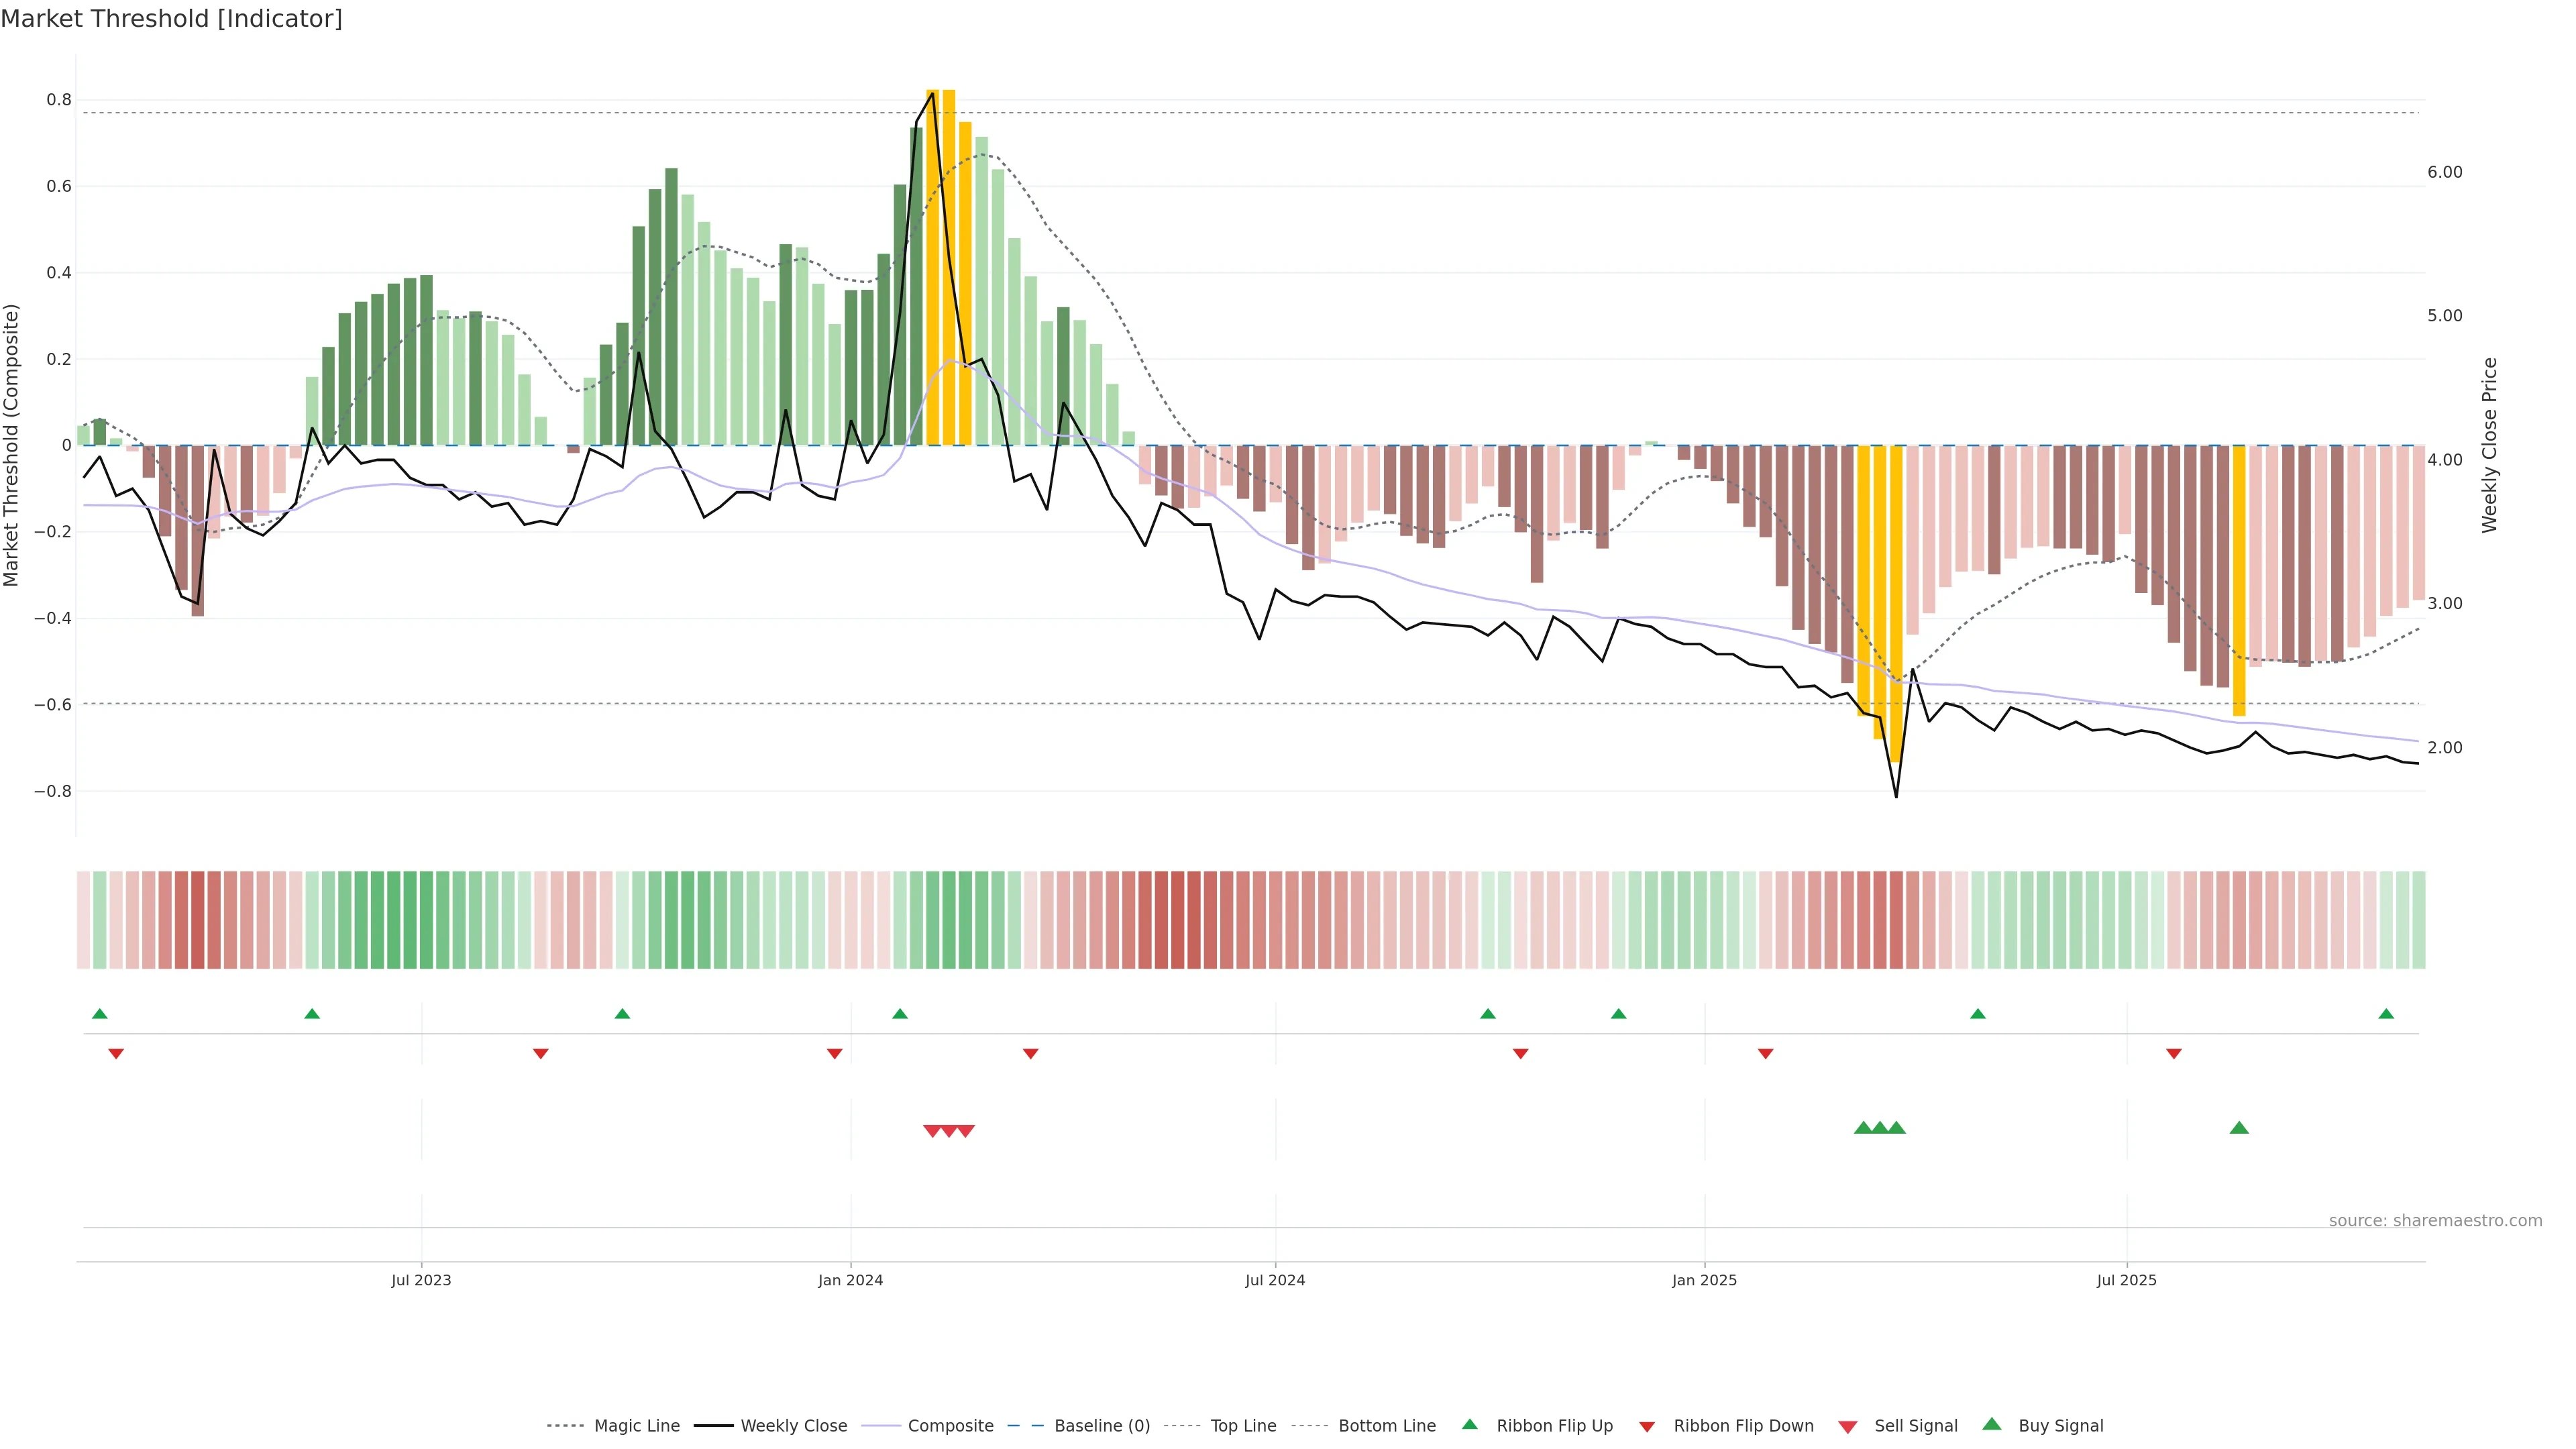The width and height of the screenshot is (2576, 1449).
Task: Click the Weekly Close Price right axis title
Action: tap(2489, 445)
